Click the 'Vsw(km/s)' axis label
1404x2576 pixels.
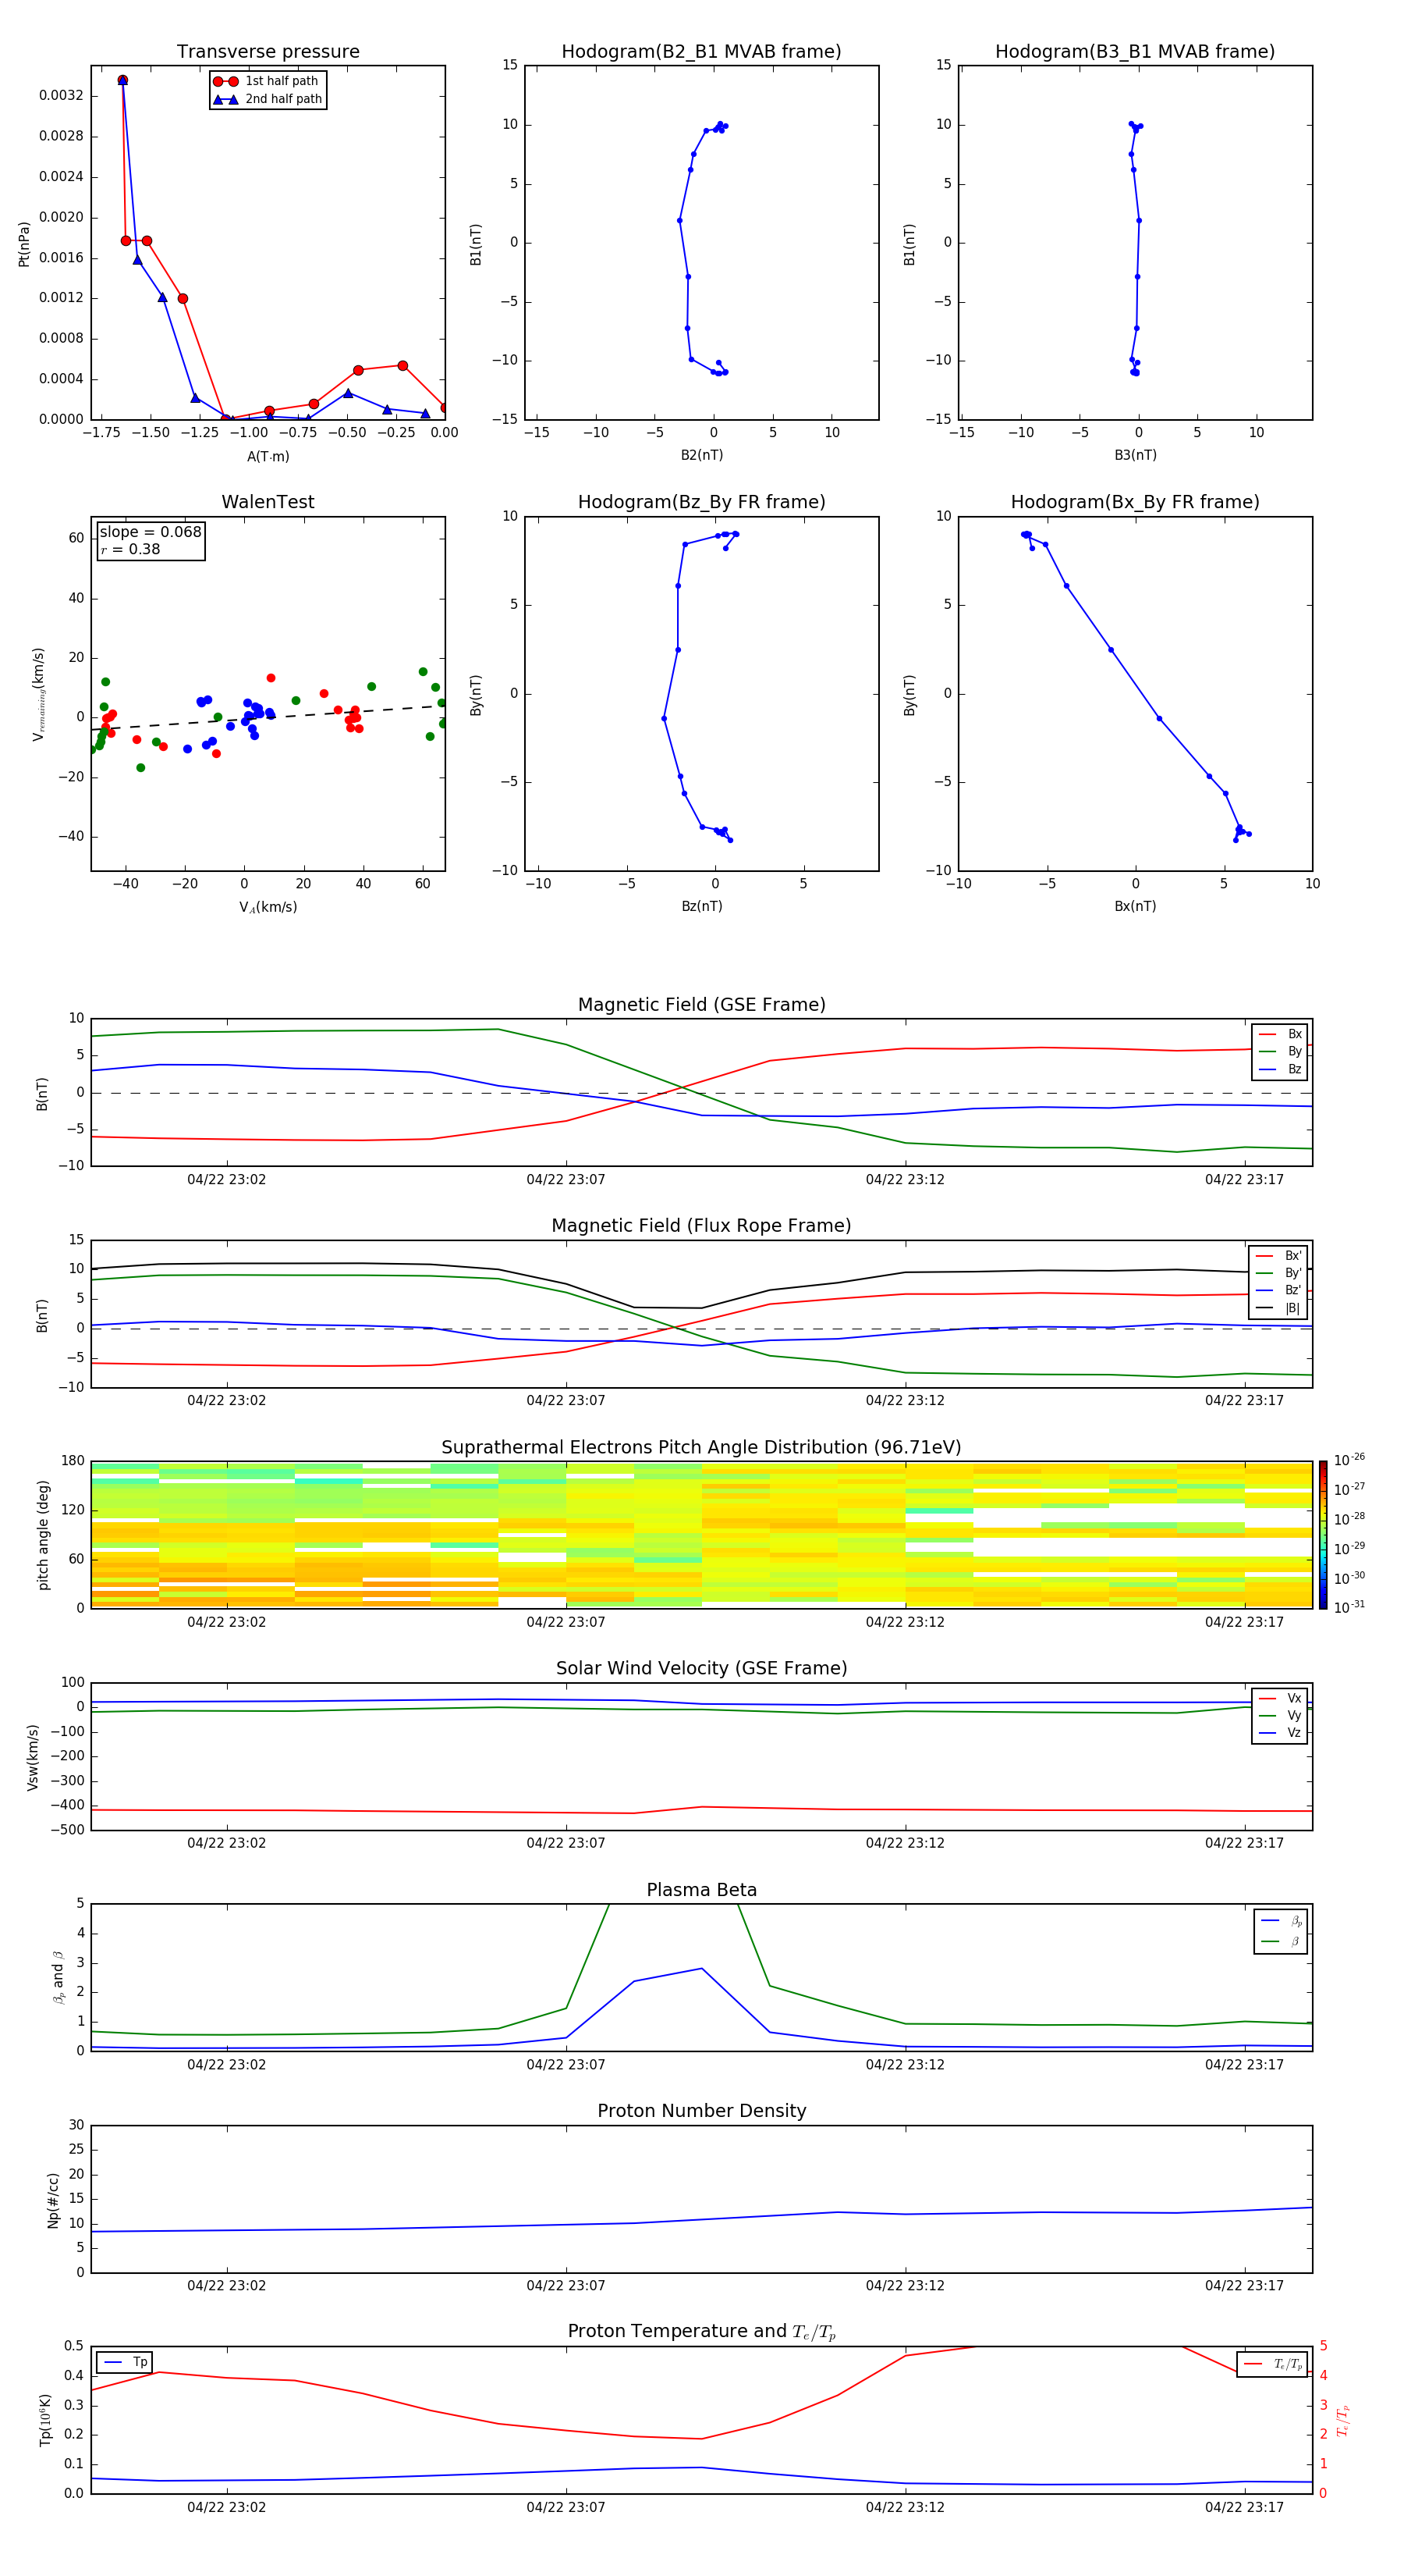(33, 1757)
